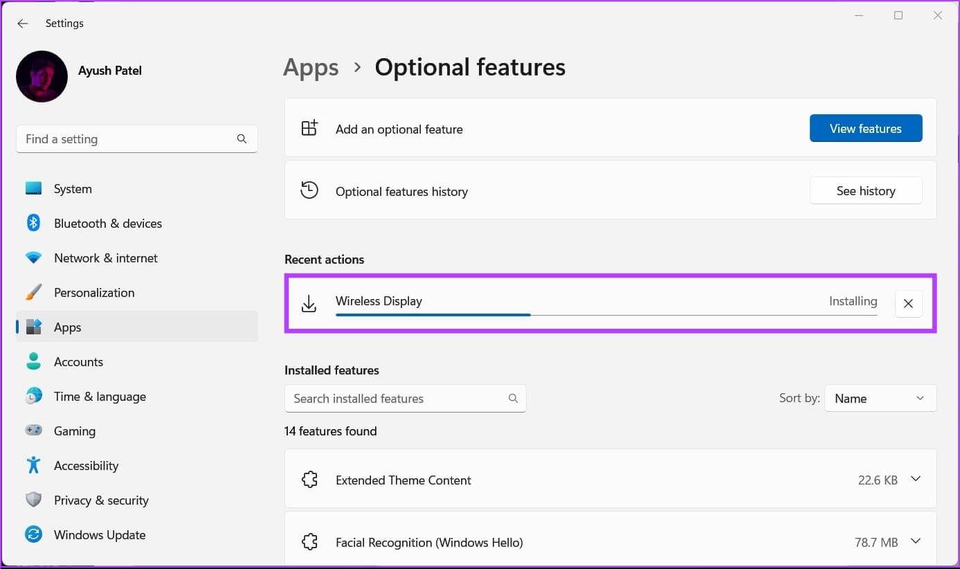Click the Ayush Patel profile picture
The height and width of the screenshot is (569, 960).
42,76
